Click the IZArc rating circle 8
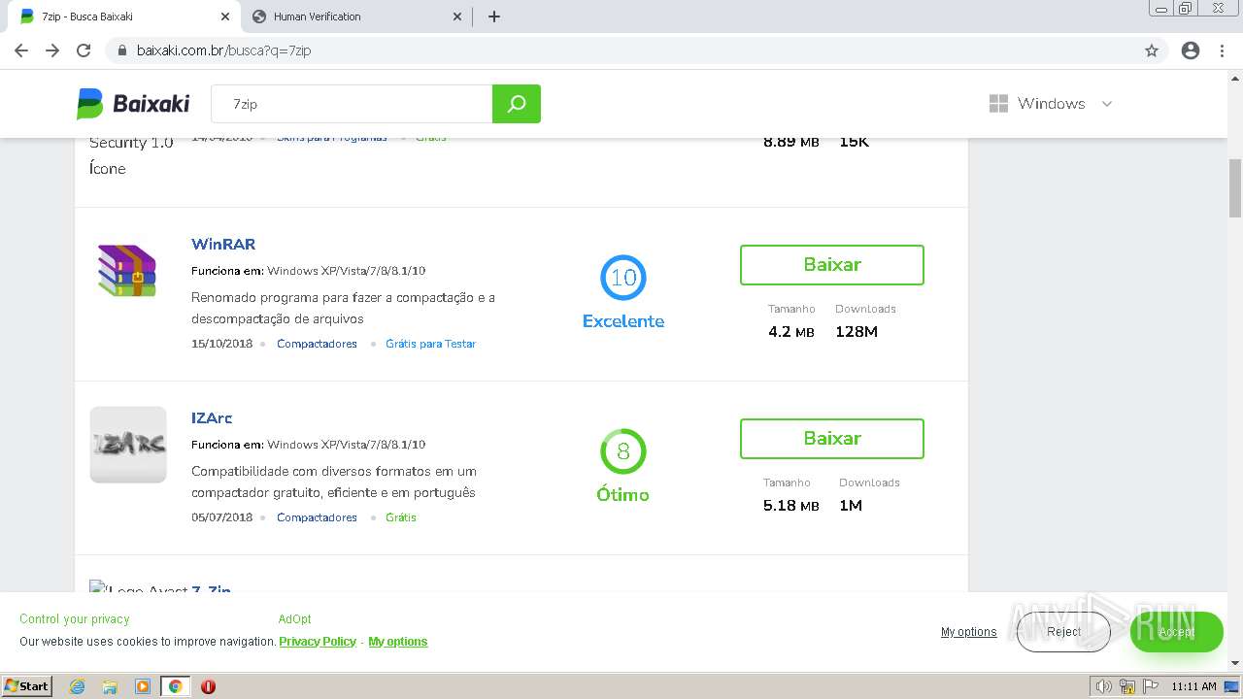1243x699 pixels. tap(623, 451)
